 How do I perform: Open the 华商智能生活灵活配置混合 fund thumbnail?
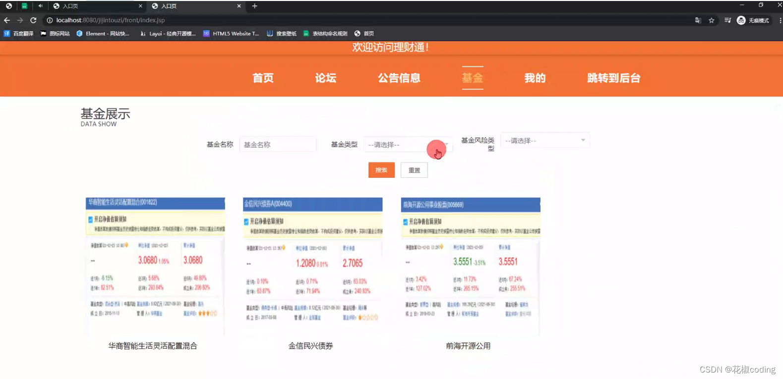pos(155,267)
